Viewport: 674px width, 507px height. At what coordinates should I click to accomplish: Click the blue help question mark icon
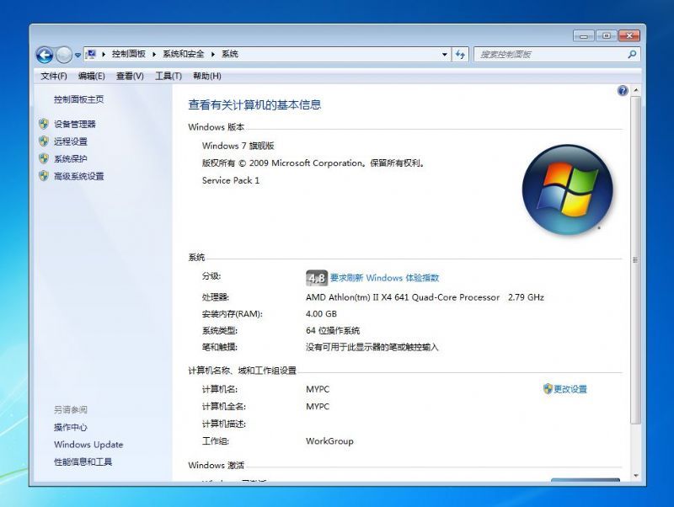click(623, 90)
